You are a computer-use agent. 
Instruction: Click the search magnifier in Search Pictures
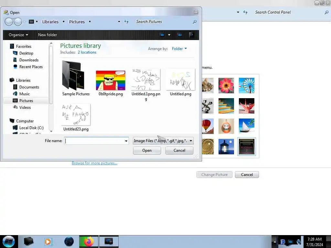[x=195, y=22]
